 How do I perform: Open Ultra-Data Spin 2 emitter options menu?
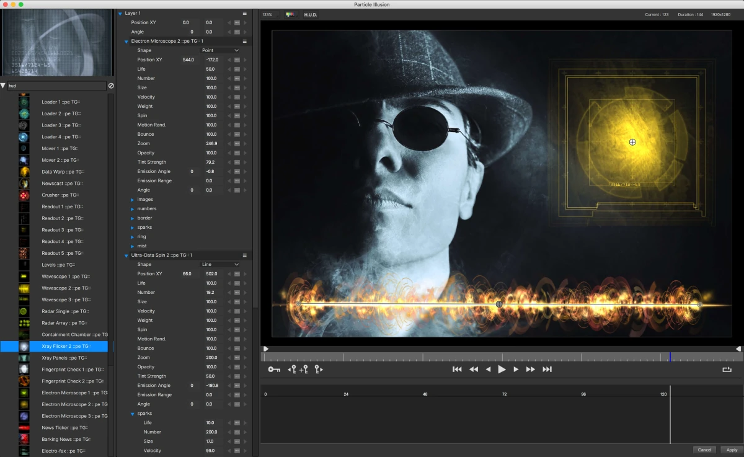244,255
